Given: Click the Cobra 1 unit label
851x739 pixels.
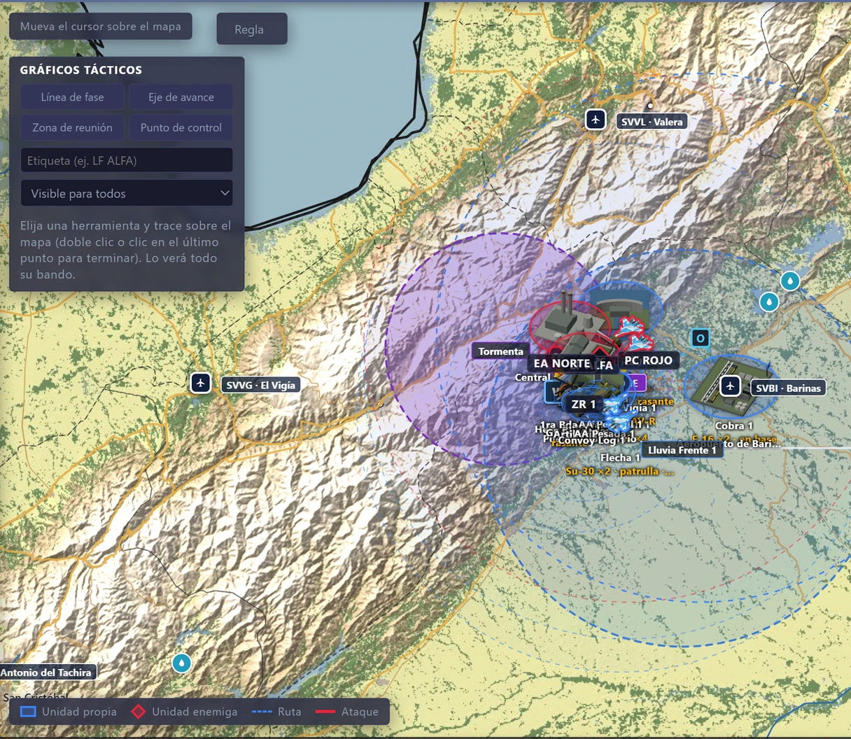Looking at the screenshot, I should coord(734,425).
